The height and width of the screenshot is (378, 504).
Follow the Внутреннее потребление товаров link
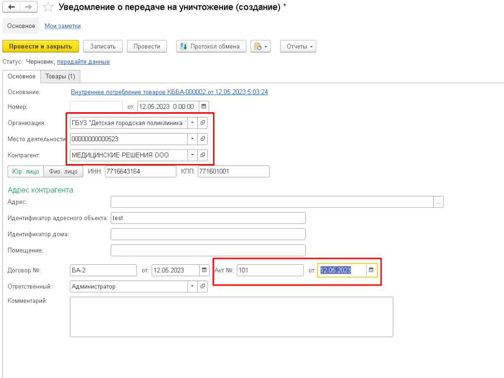point(169,92)
